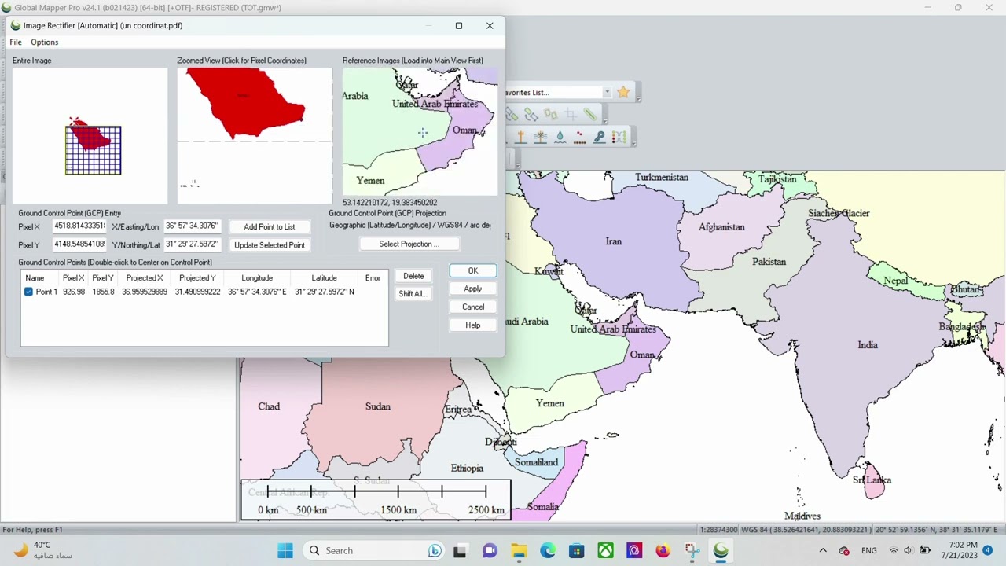Open the Xbox app on taskbar

click(605, 550)
